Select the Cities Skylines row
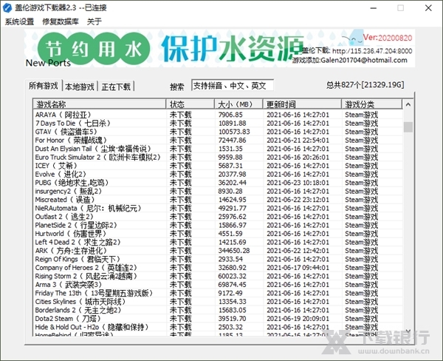 [x=218, y=302]
